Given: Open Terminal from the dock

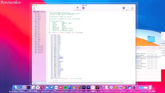Looking at the screenshot, I should point(29,87).
